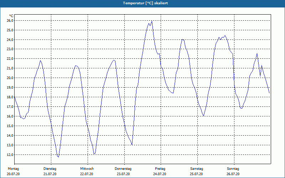Click the 26,0 axis value
Viewport: 285px width, 178px height.
10,21
